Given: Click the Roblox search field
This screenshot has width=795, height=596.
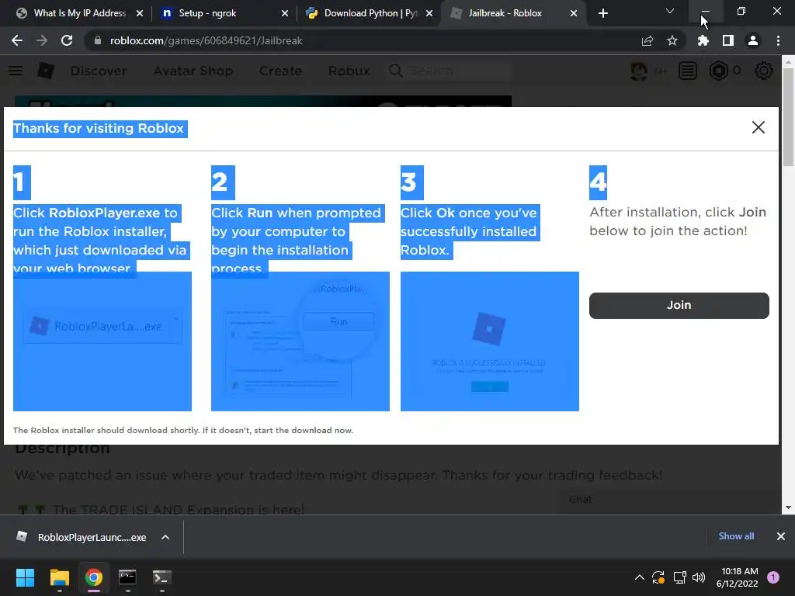Looking at the screenshot, I should pos(450,71).
